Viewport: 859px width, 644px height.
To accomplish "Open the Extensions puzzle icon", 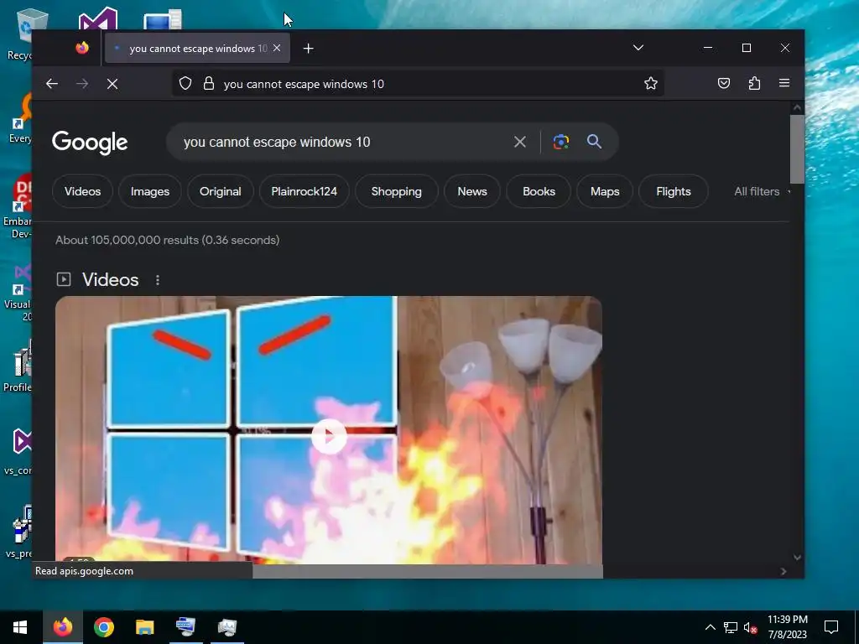I will [x=754, y=83].
